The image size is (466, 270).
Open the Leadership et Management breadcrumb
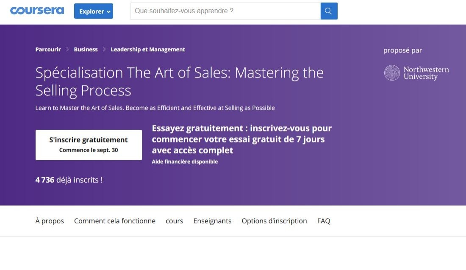coord(148,49)
